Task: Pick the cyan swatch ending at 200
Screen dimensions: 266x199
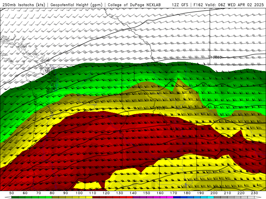Action: click(x=211, y=197)
